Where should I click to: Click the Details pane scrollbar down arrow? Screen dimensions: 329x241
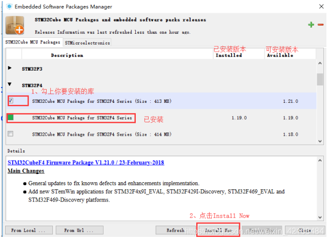point(320,217)
